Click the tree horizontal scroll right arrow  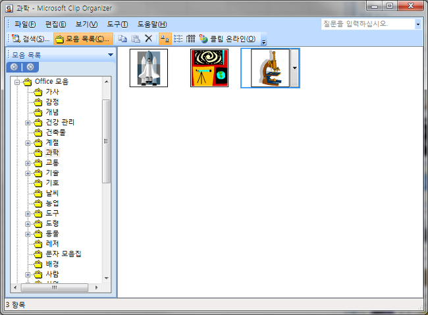pos(96,287)
